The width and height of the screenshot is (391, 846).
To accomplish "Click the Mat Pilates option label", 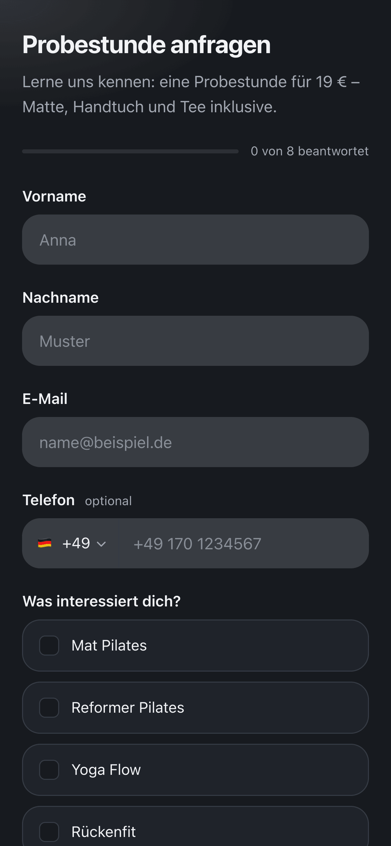I will coord(109,646).
